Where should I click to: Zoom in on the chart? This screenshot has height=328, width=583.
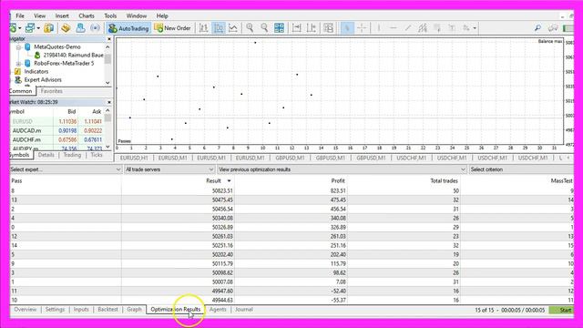(250, 28)
